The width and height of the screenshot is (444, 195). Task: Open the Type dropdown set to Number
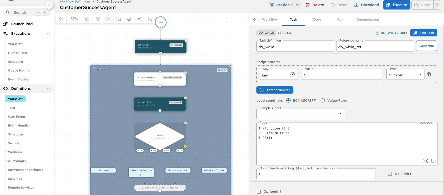[x=405, y=75]
